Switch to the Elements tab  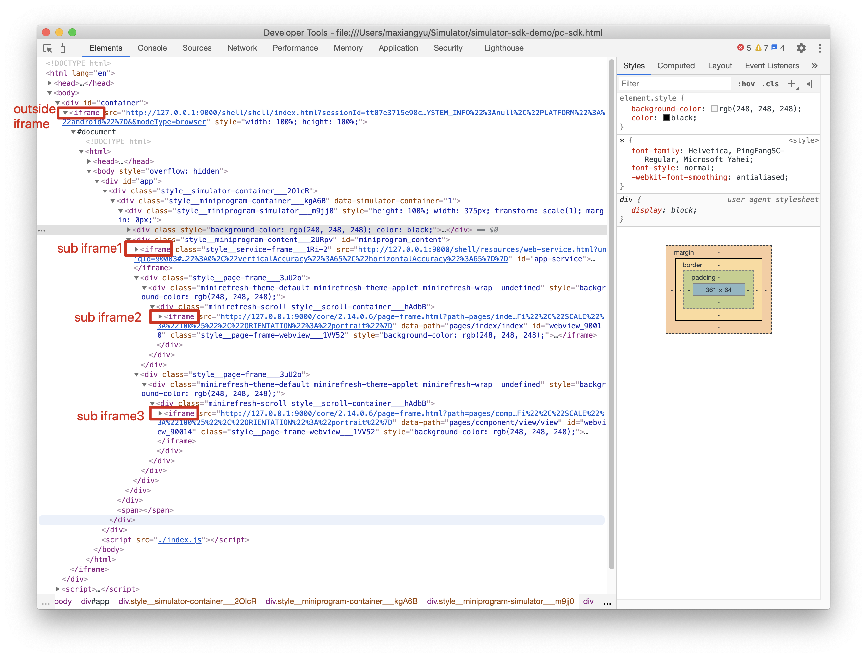(106, 48)
